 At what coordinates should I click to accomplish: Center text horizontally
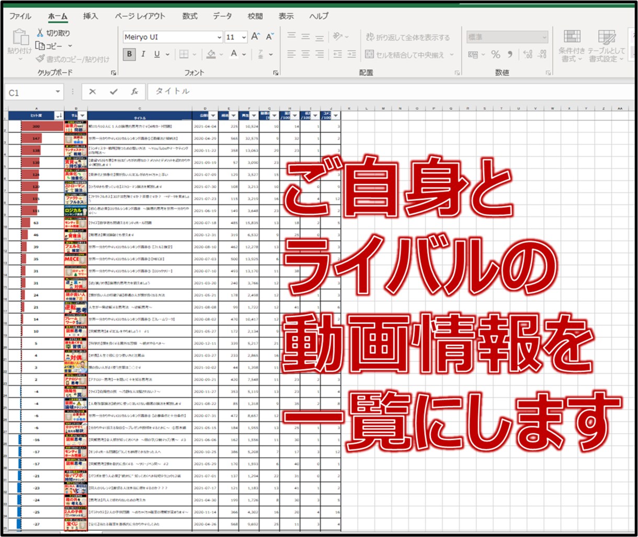305,54
